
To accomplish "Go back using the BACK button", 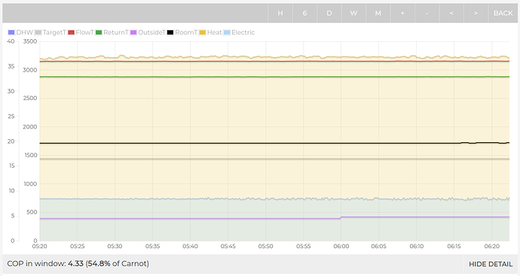I will pyautogui.click(x=503, y=14).
